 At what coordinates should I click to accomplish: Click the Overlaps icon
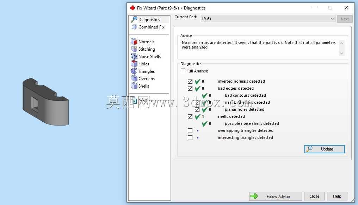pyautogui.click(x=134, y=78)
